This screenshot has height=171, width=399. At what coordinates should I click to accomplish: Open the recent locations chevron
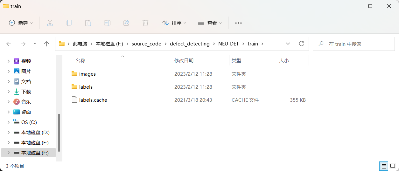35,44
